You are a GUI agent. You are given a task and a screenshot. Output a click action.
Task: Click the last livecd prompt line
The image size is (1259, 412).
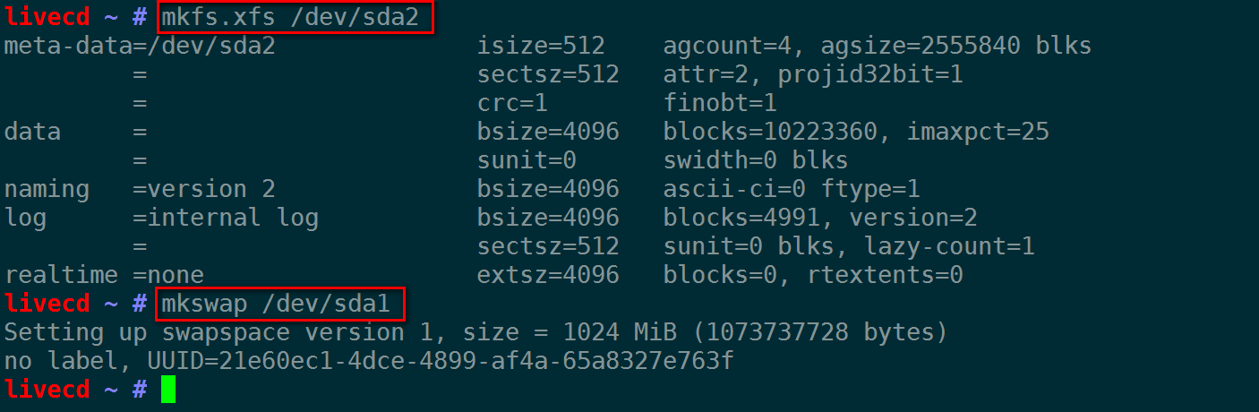click(75, 390)
